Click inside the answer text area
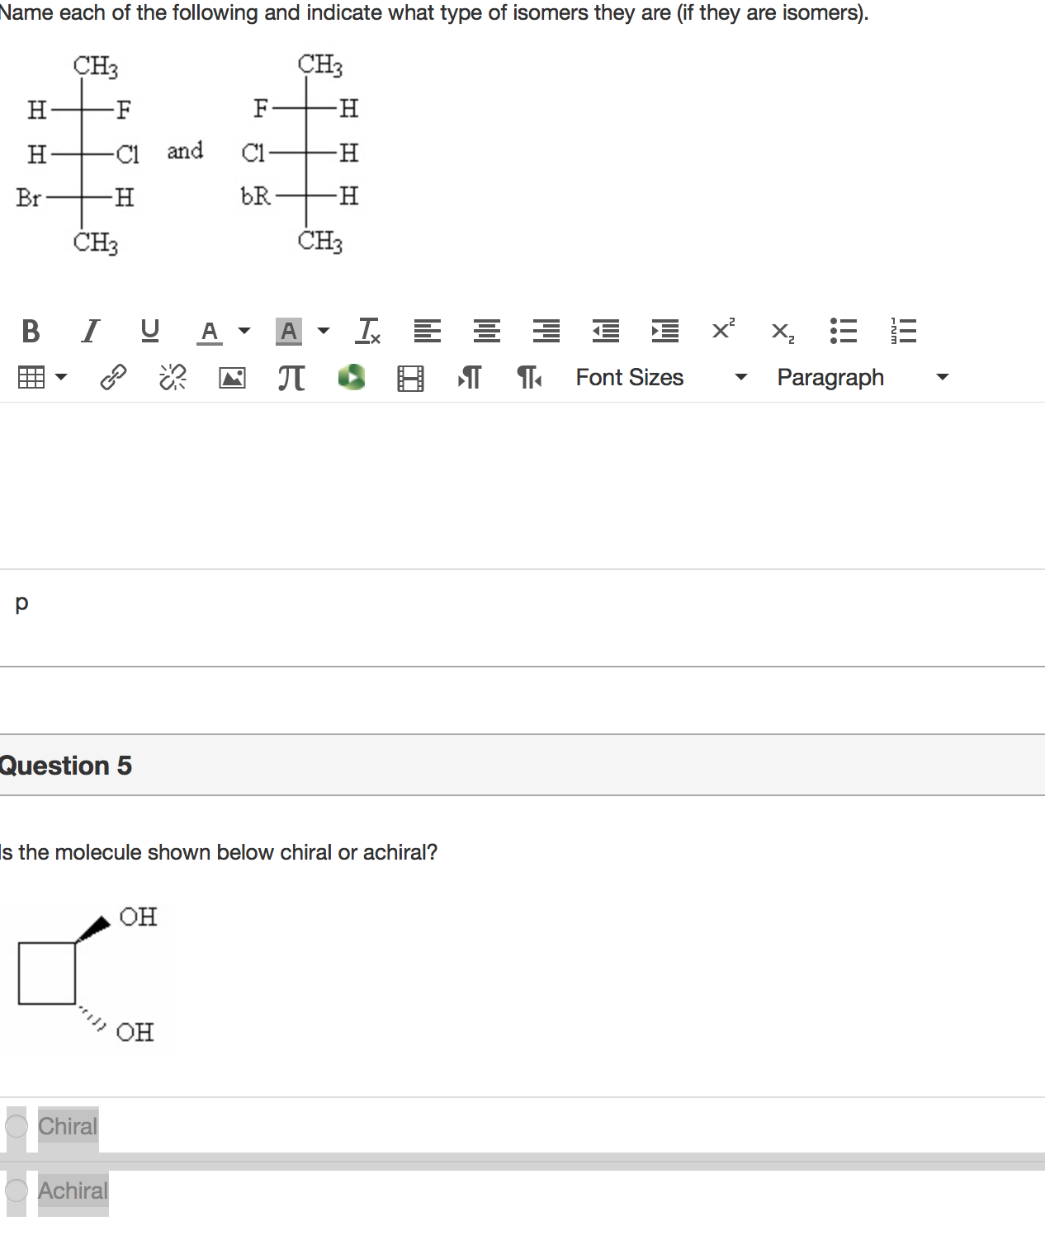This screenshot has width=1045, height=1254. pos(522,485)
